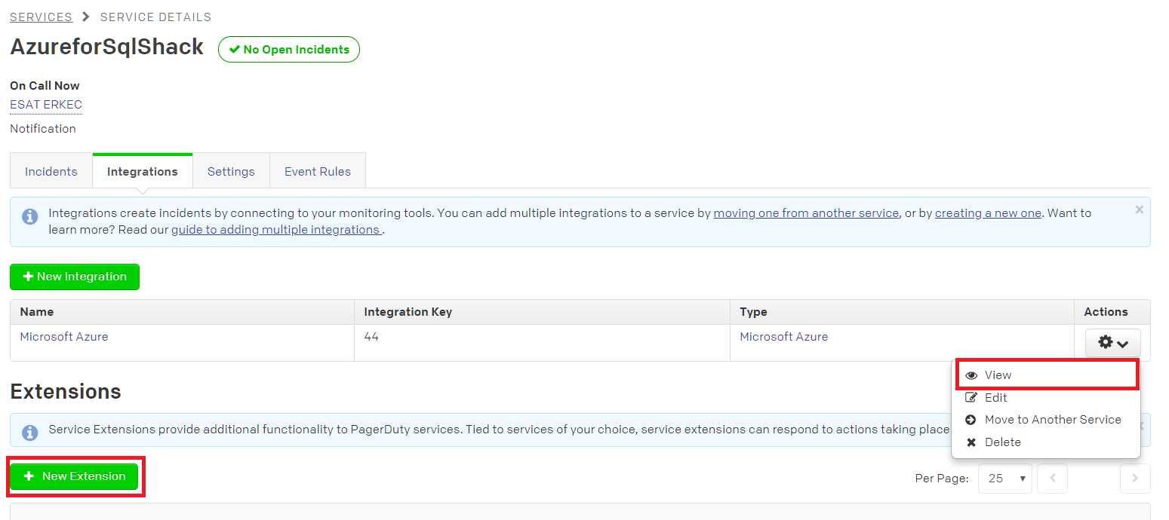Click the New Integration button
Viewport: 1169px width, 520px height.
pos(75,277)
